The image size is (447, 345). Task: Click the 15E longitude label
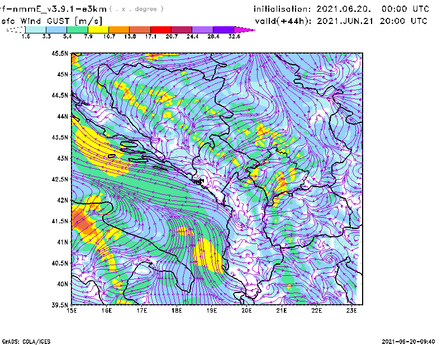tap(72, 310)
